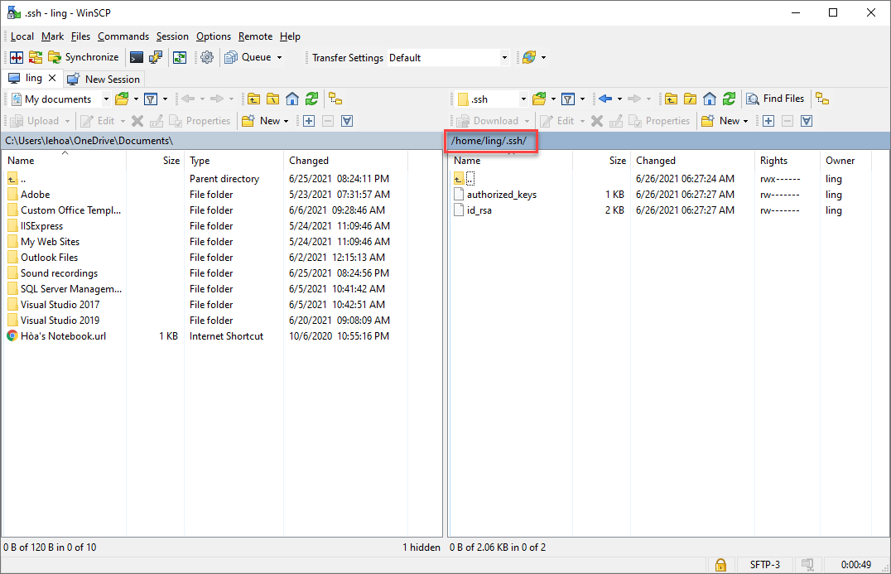Open the Transfer Settings Default combo box
Image resolution: width=891 pixels, height=574 pixels.
[448, 57]
